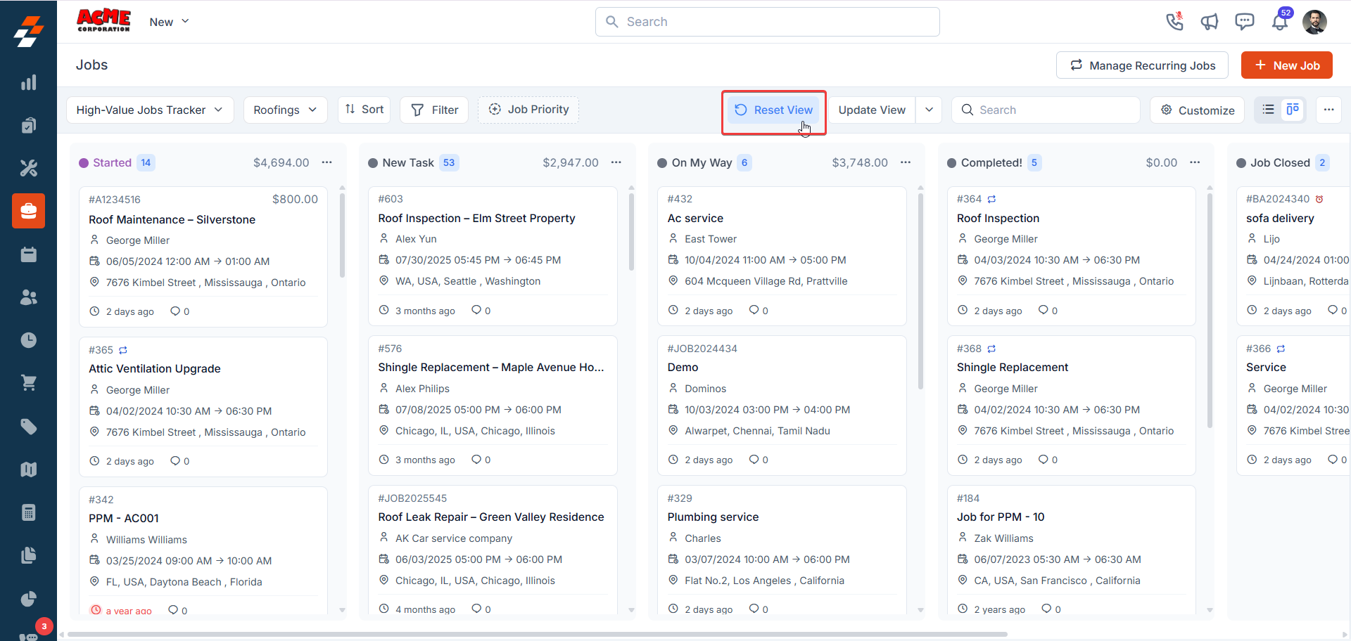Select the Jobs briefcase sidebar icon
The height and width of the screenshot is (641, 1351).
click(28, 211)
